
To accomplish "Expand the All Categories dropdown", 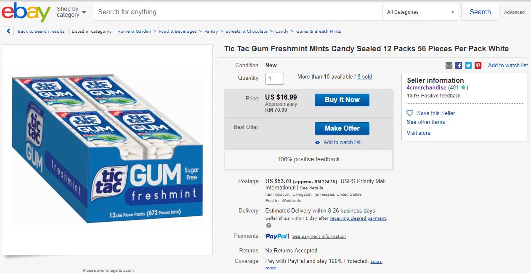I will pyautogui.click(x=421, y=12).
